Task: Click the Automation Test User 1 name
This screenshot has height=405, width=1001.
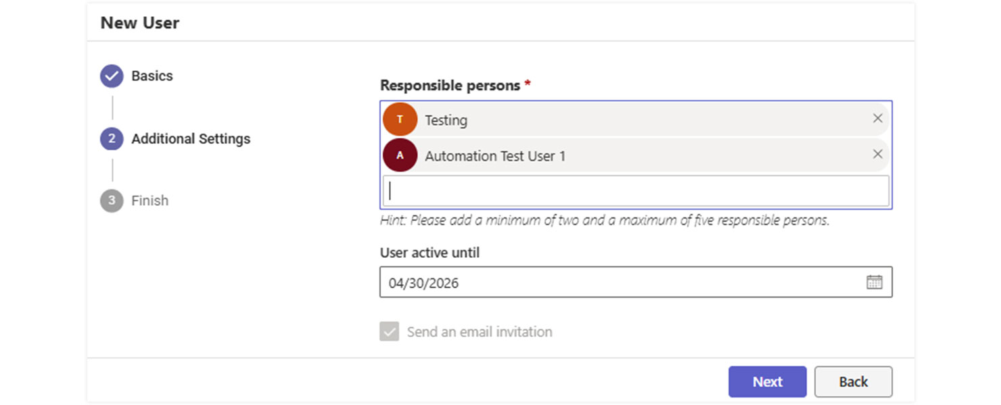Action: click(495, 156)
